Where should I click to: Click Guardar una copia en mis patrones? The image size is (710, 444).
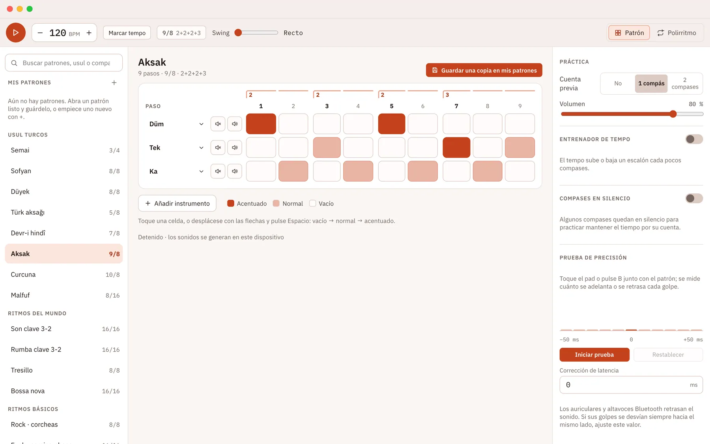click(x=484, y=70)
